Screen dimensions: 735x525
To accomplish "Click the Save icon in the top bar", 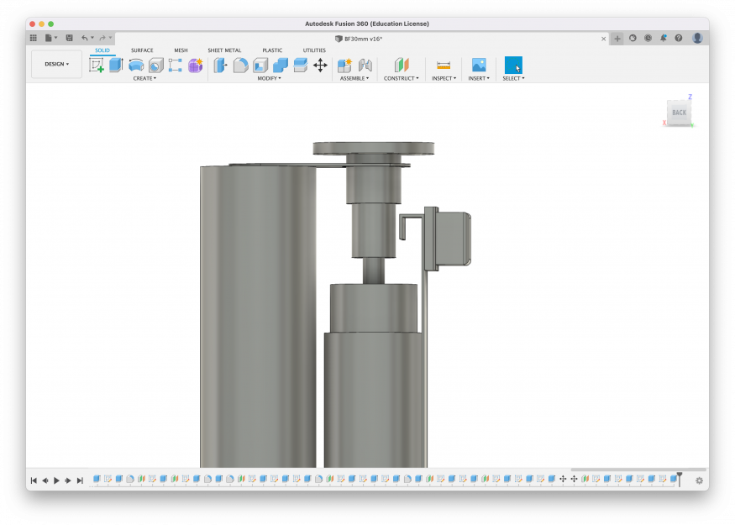I will (x=69, y=38).
